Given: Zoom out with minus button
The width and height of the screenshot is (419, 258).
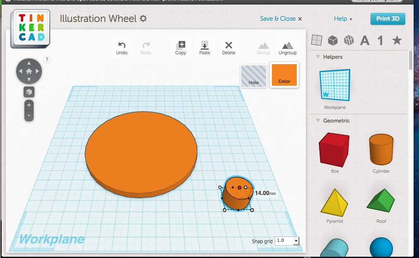Looking at the screenshot, I should [x=29, y=116].
